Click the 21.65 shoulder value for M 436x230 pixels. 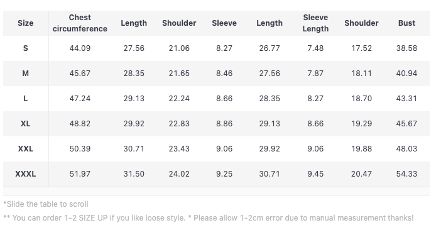tap(179, 74)
